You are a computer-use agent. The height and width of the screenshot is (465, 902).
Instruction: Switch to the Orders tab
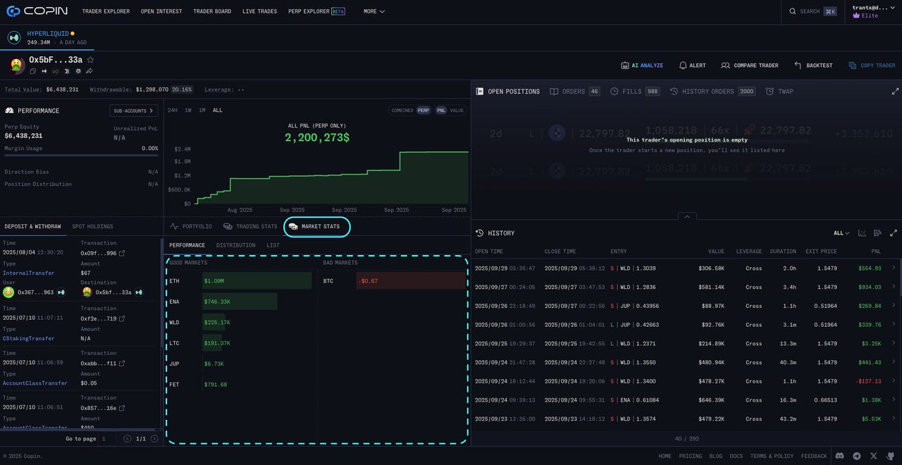click(575, 92)
